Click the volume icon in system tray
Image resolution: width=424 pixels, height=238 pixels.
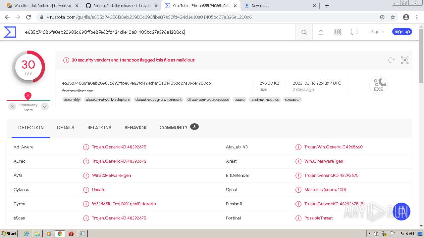point(377,234)
